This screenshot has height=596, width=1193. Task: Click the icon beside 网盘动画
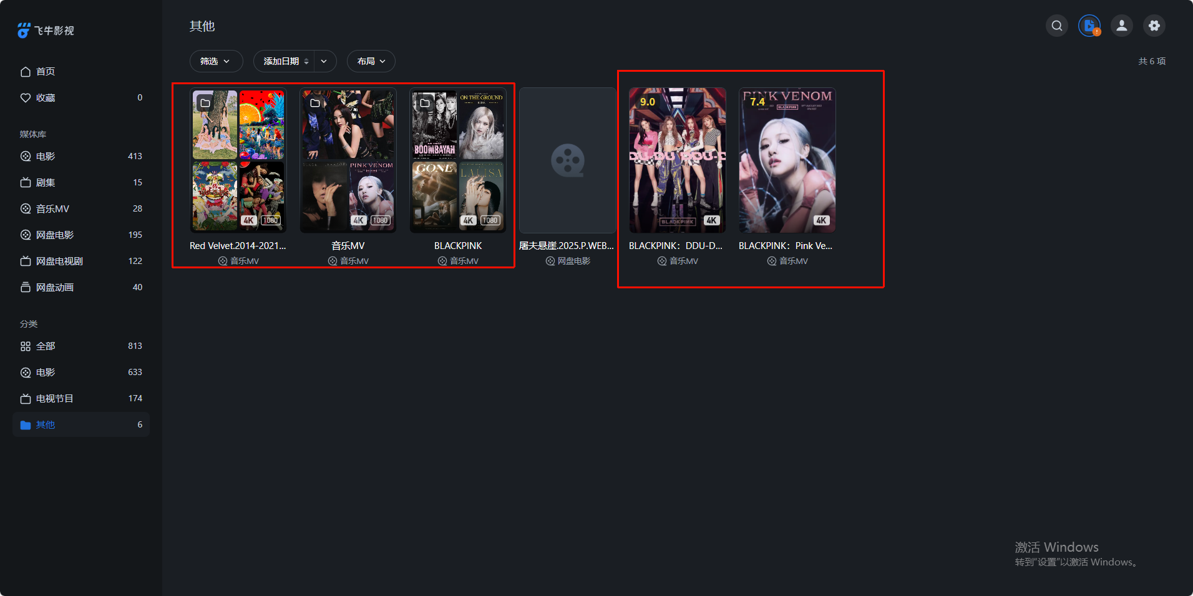click(x=26, y=288)
